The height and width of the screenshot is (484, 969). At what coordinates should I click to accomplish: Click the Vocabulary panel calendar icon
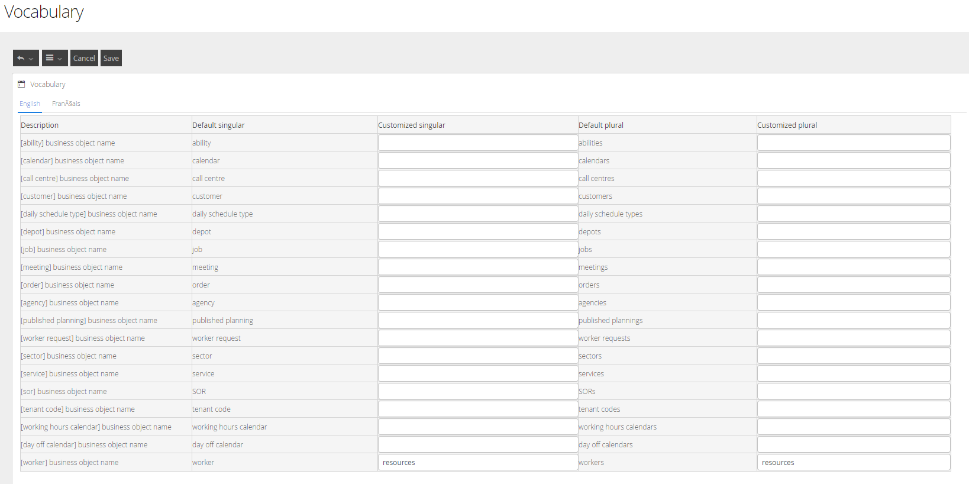(21, 84)
